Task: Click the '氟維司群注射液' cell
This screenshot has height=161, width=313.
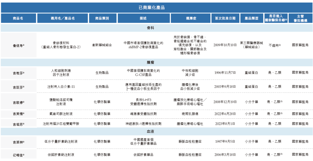Action: coord(61,114)
